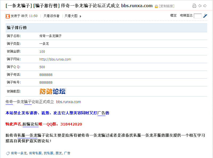
Task: Go to next thread arrow icon
Action: coord(205,6)
